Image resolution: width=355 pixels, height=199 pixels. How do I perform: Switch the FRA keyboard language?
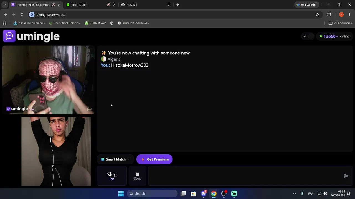tap(311, 193)
